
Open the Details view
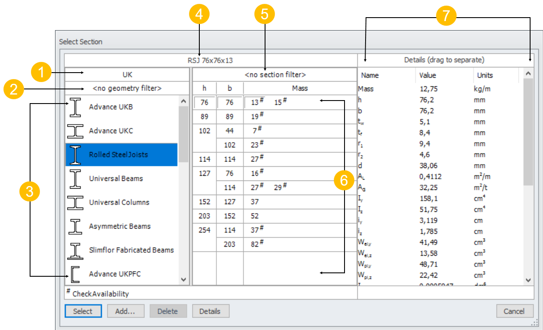[210, 311]
